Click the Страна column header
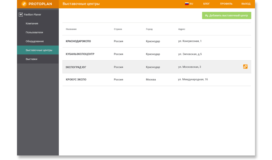The width and height of the screenshot is (272, 160). pos(118,29)
